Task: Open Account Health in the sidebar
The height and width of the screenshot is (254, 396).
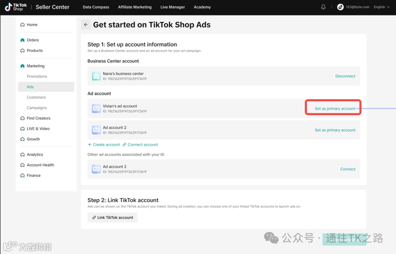Action: pos(40,165)
